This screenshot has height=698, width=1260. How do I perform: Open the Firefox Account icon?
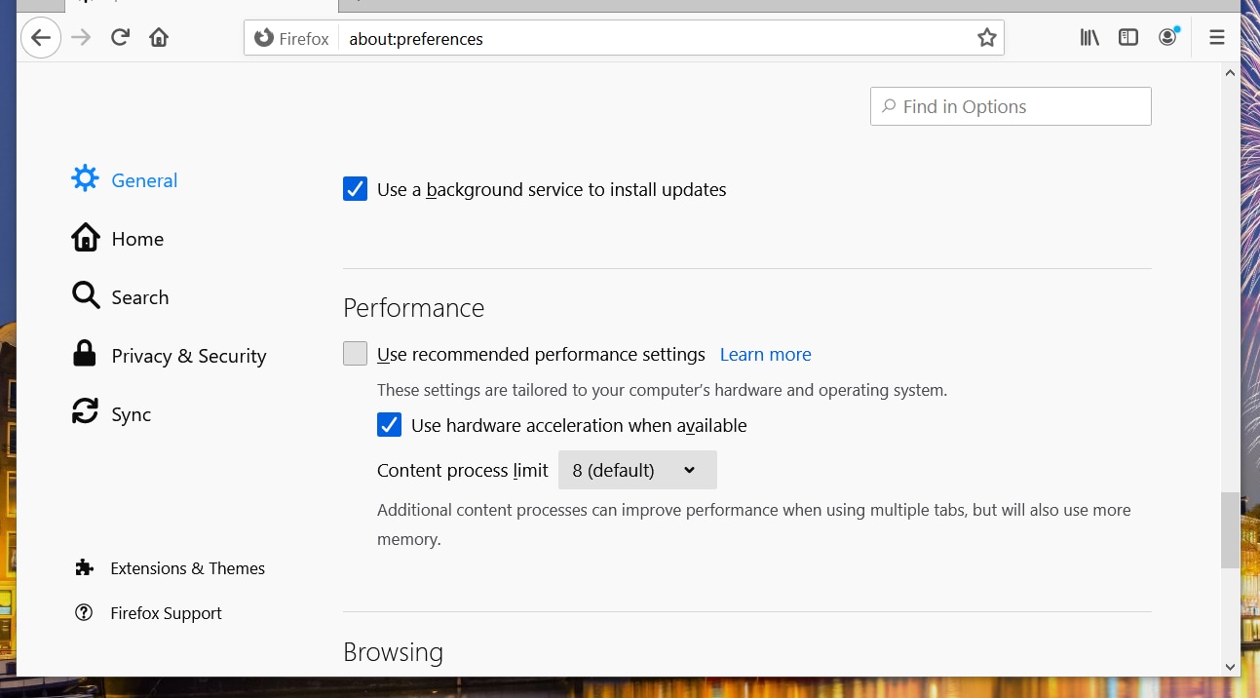(1167, 38)
